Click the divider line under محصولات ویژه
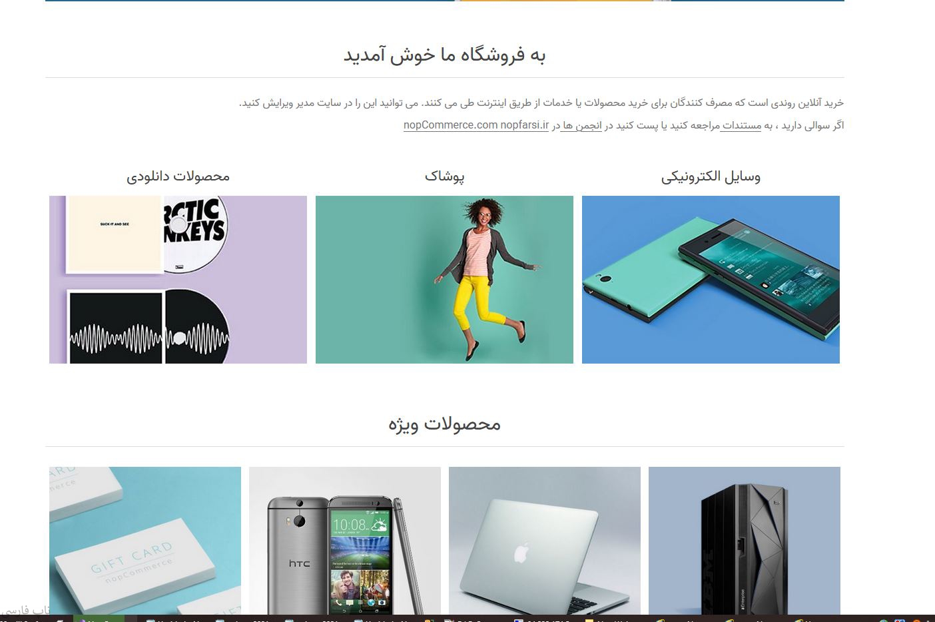Viewport: 935px width, 622px height. coord(444,446)
